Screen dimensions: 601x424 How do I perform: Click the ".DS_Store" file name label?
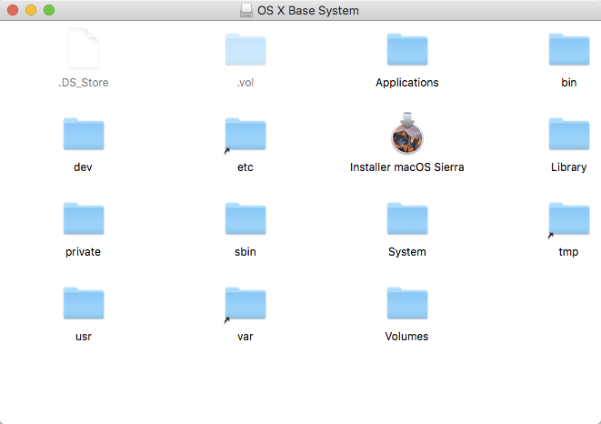[x=84, y=83]
